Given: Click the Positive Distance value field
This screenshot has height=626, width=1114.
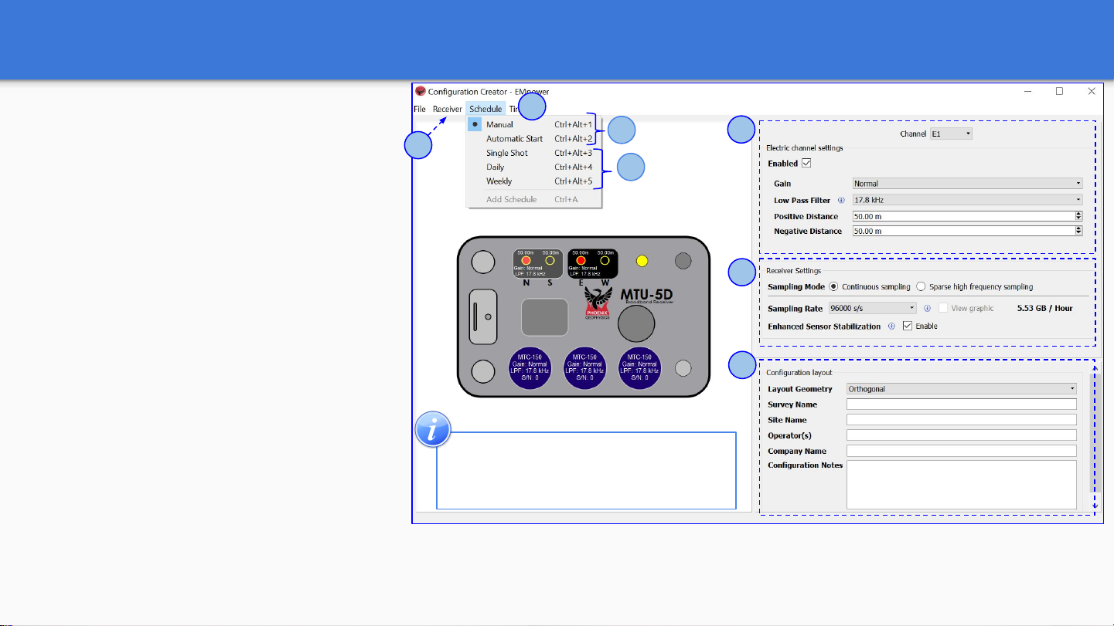Looking at the screenshot, I should click(962, 216).
